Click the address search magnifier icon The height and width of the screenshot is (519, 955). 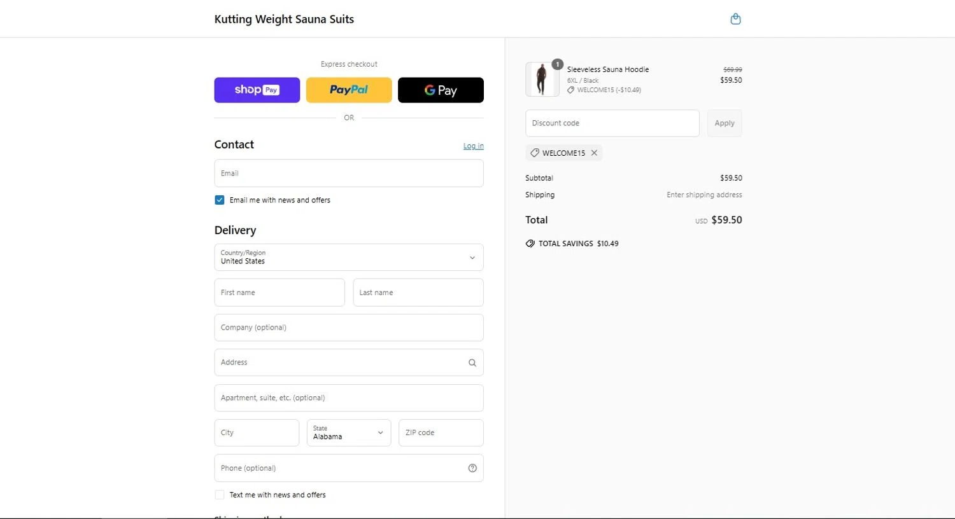472,363
